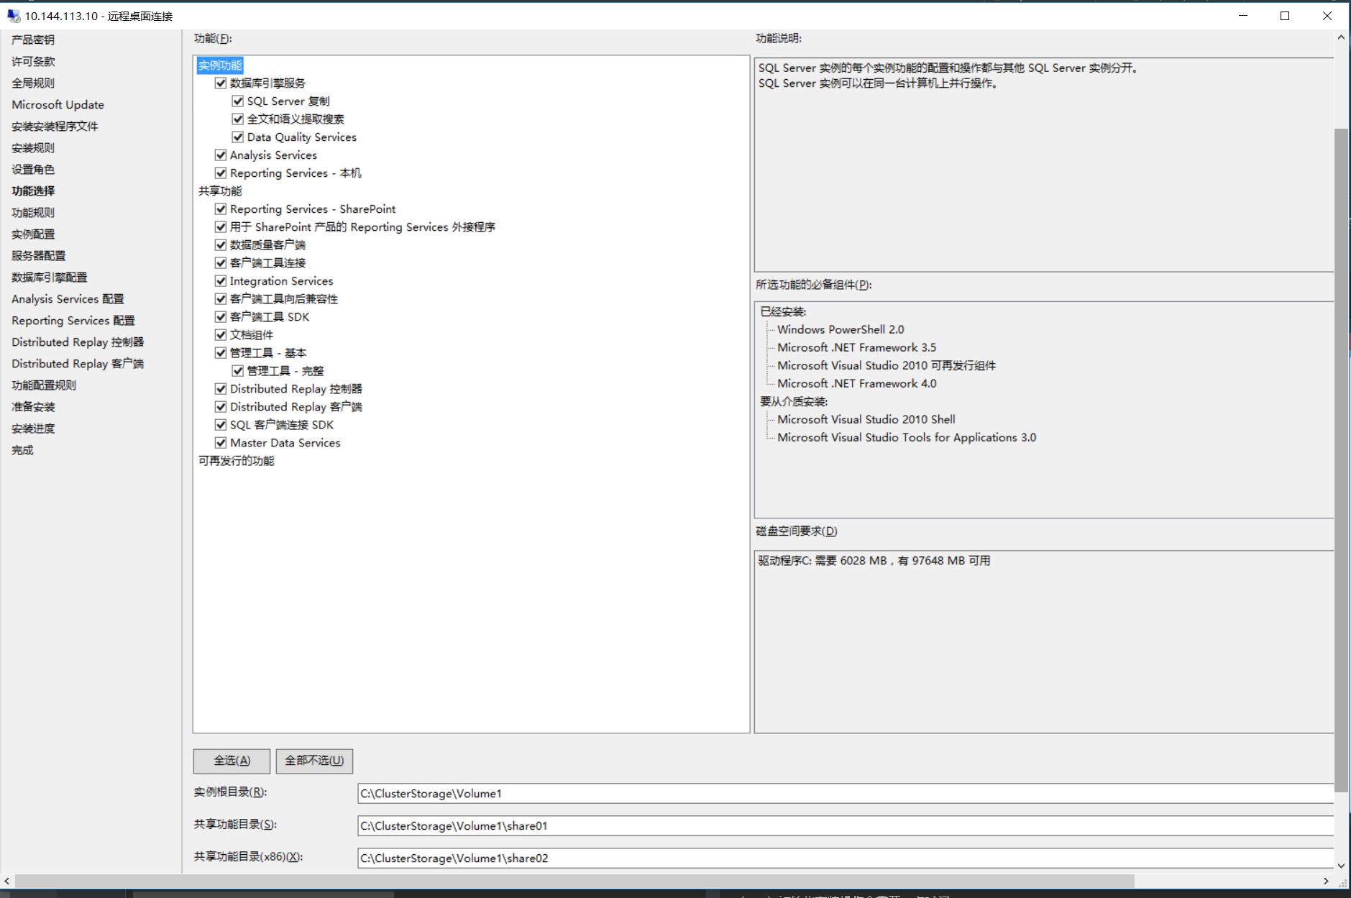Toggle Reporting Services - 本机 checkbox
Image resolution: width=1351 pixels, height=898 pixels.
221,173
